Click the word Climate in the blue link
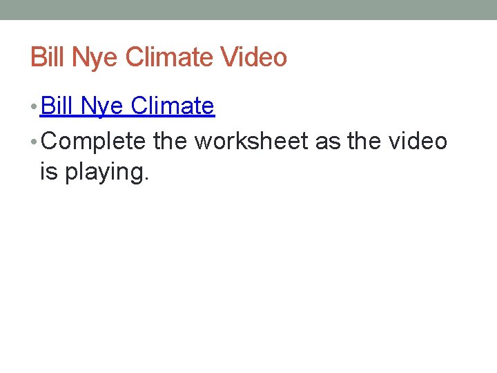The image size is (497, 373). point(173,106)
